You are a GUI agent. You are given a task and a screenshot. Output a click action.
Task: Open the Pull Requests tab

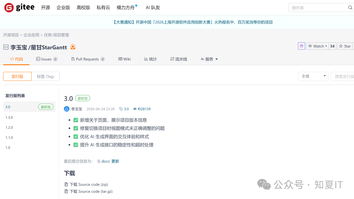pos(88,59)
